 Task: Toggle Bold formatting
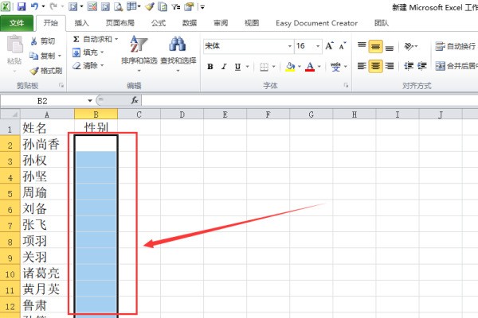(210, 67)
